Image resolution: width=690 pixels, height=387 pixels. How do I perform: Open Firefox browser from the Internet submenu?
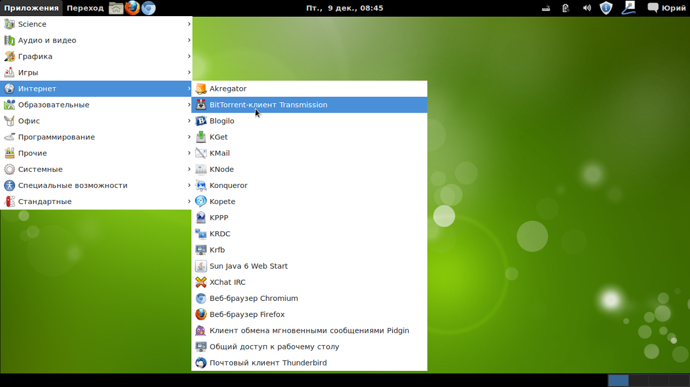click(309, 315)
